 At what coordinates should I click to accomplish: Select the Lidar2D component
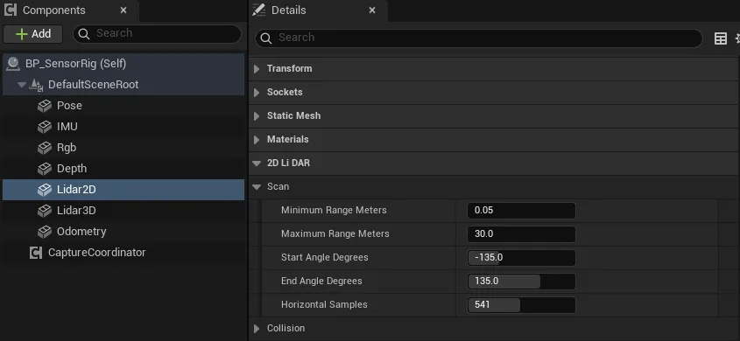pos(123,190)
